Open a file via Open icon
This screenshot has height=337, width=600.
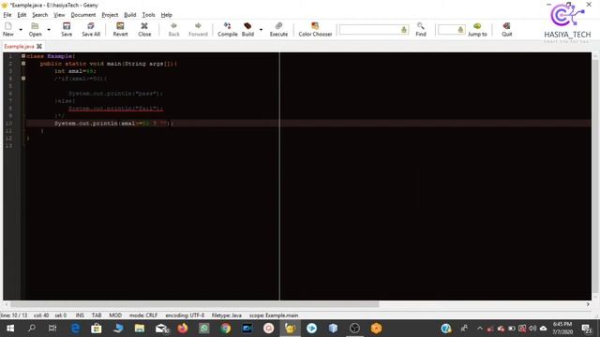click(35, 29)
